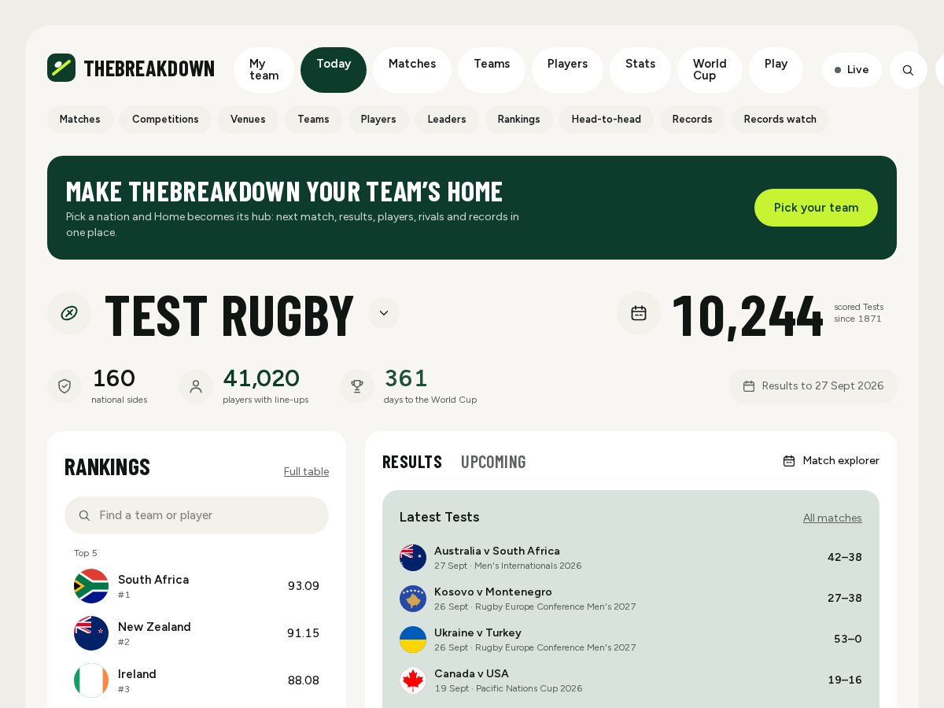Click the 19–16 score
This screenshot has width=944, height=708.
tap(845, 680)
